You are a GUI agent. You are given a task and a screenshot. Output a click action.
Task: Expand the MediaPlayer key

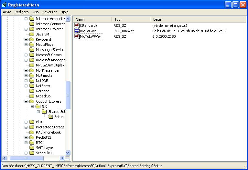tap(26, 45)
